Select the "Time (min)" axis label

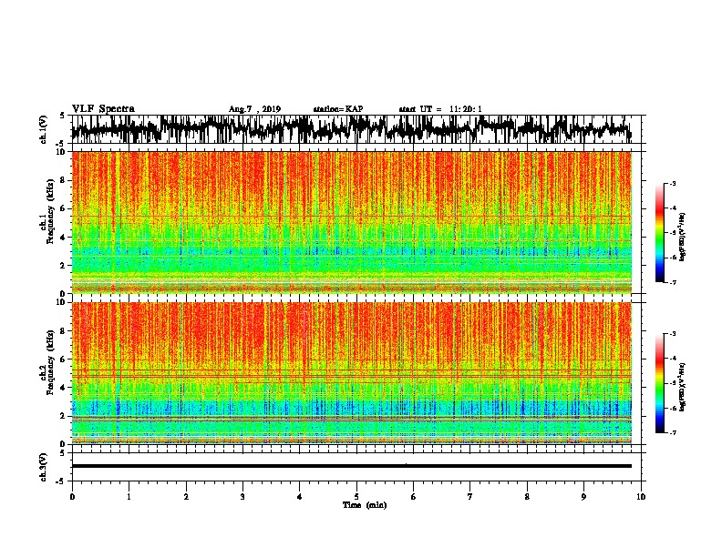coord(365,505)
